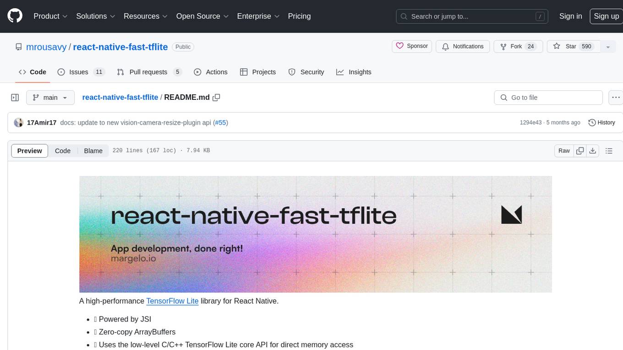Switch to the Projects tab

coord(258,72)
